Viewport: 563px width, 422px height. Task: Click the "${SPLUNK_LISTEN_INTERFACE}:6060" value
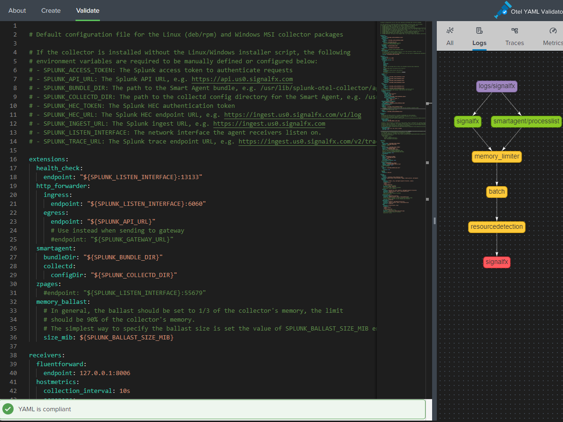146,204
